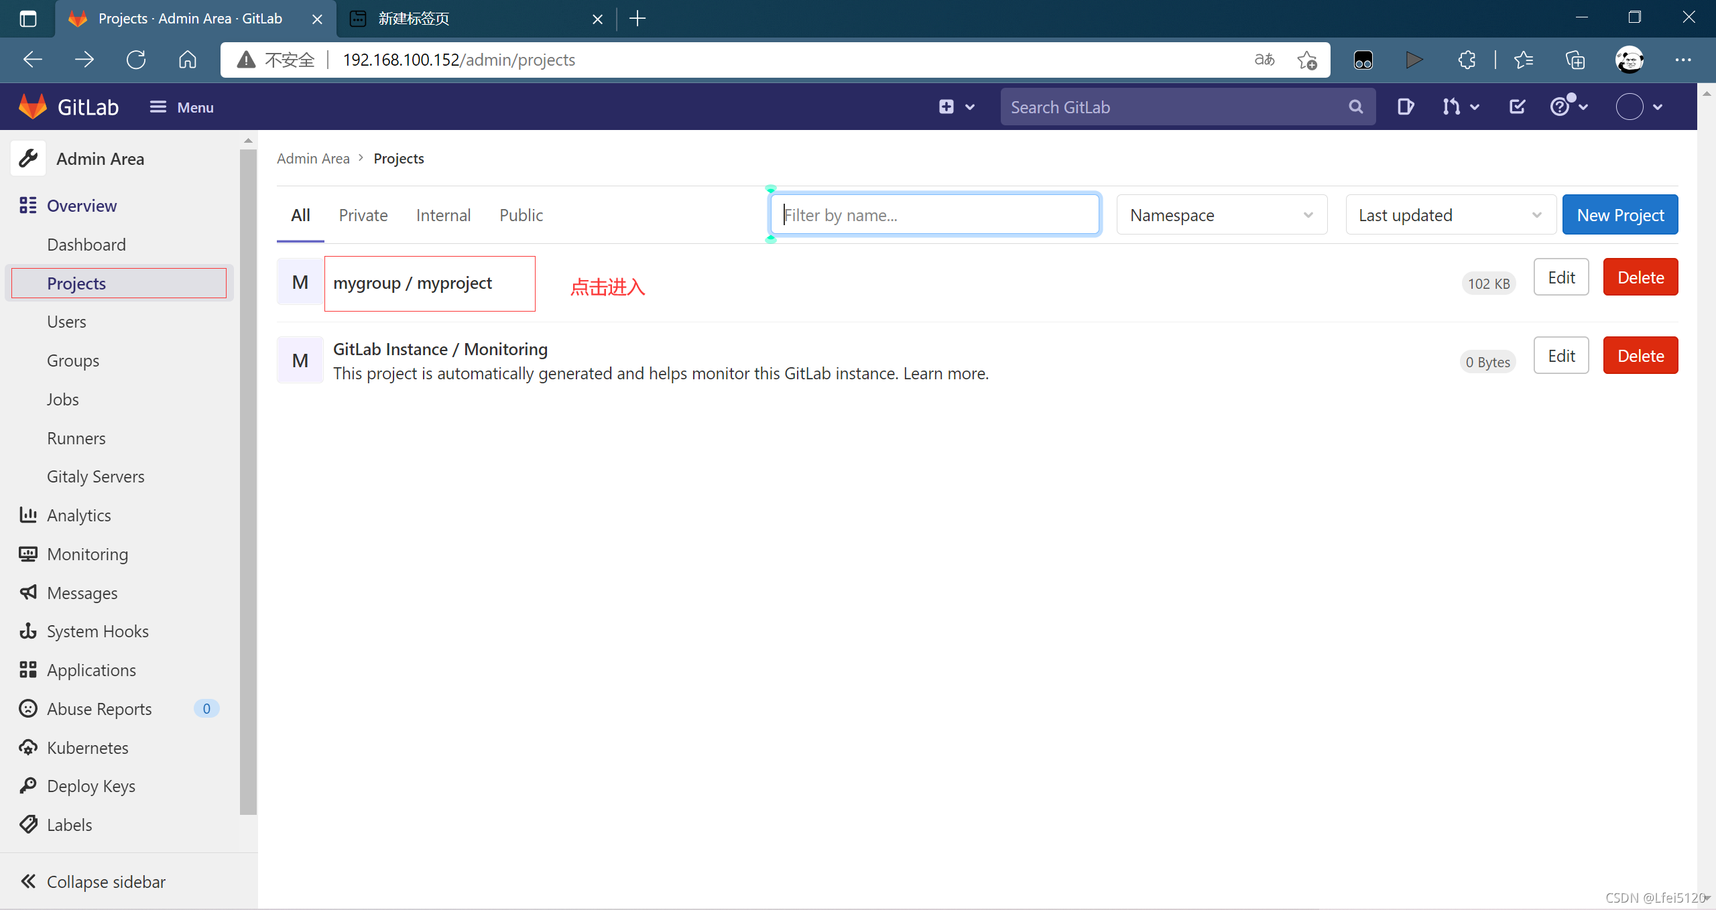Open the to-do list icon
The image size is (1716, 910).
point(1517,107)
